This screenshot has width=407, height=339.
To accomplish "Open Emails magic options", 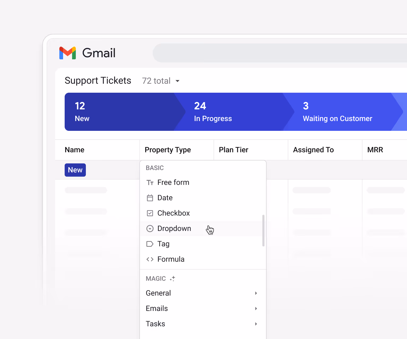I will pos(203,309).
